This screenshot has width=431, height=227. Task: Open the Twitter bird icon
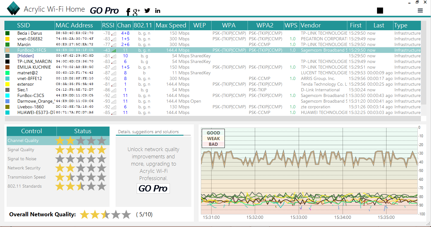tap(147, 10)
